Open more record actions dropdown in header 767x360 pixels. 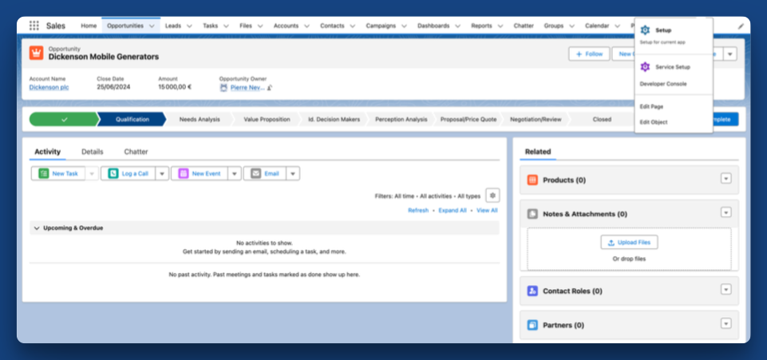pos(729,53)
